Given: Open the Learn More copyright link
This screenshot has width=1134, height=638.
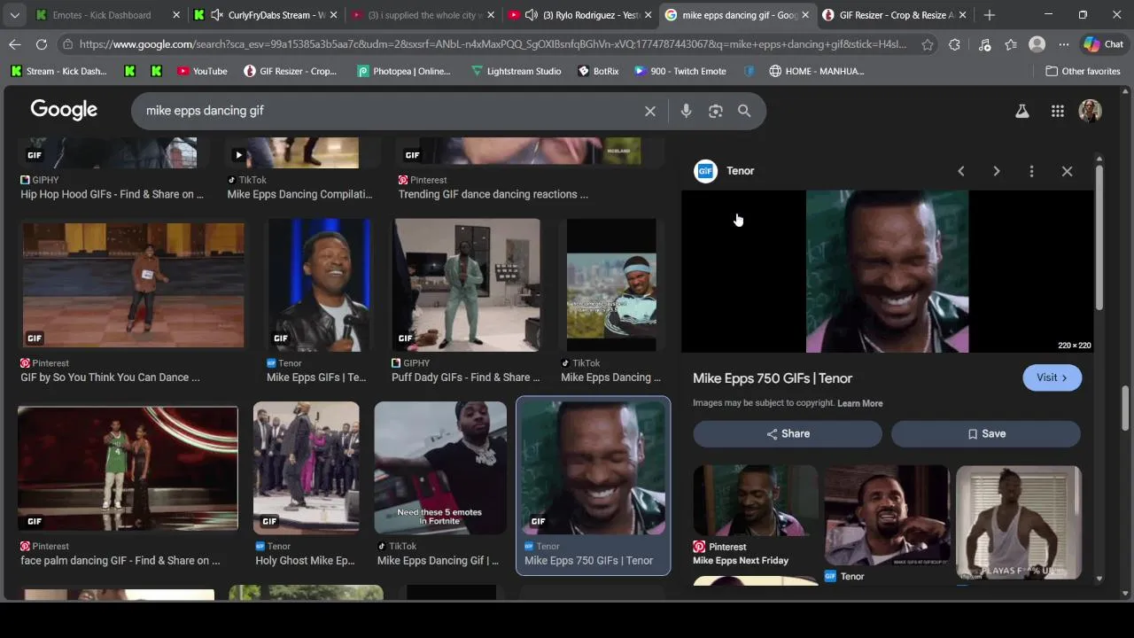Looking at the screenshot, I should click(859, 403).
